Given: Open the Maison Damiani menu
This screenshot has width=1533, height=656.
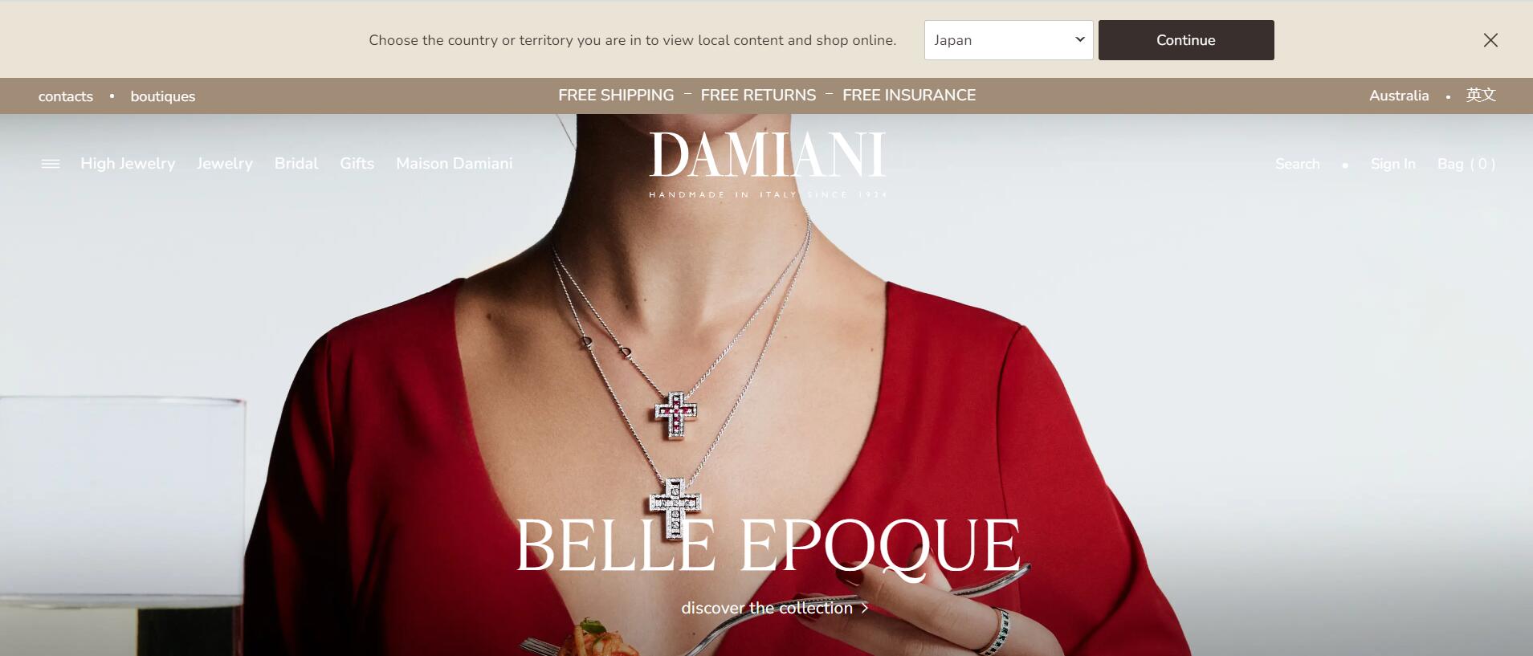Looking at the screenshot, I should click(x=455, y=164).
